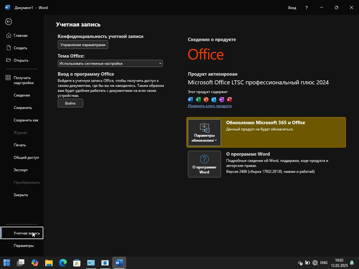Open Get Add-ins (Получить надстройки)
Viewport: 359px width, 269px height.
click(x=23, y=80)
